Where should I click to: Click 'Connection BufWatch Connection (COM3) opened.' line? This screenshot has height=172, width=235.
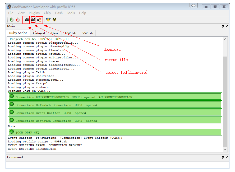[115, 105]
